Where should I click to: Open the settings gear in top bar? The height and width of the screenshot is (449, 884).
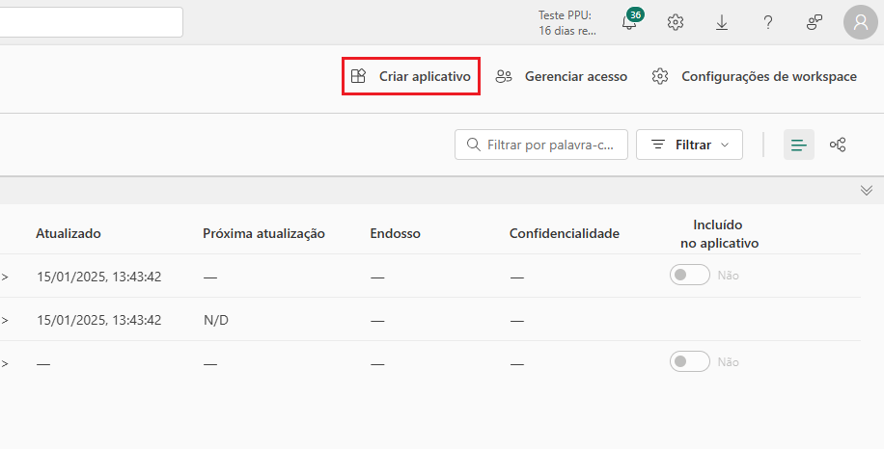click(676, 22)
